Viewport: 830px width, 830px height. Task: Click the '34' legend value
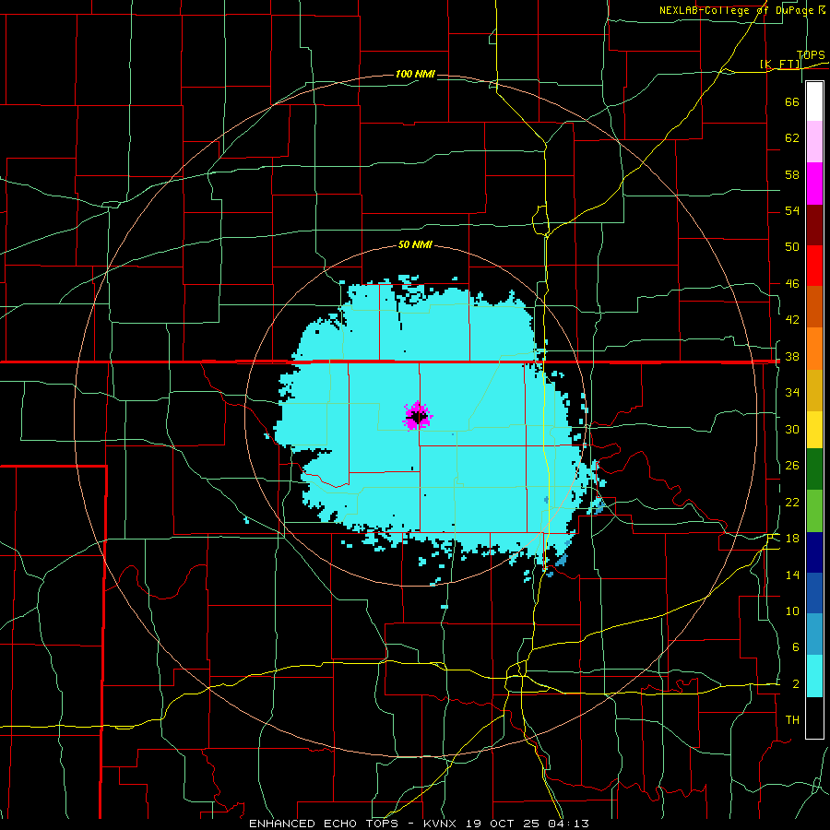coord(792,393)
